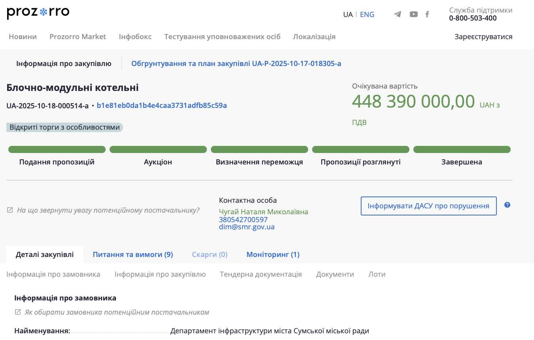
Task: Click the tender hash ID link
Action: 161,106
